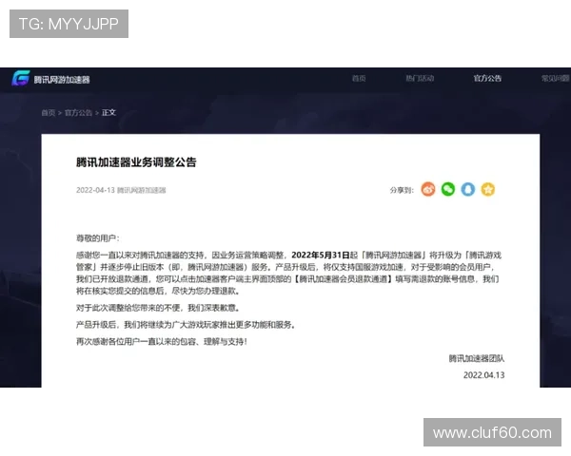The image size is (571, 456).
Task: Share announcement to Weibo icon
Action: [428, 189]
